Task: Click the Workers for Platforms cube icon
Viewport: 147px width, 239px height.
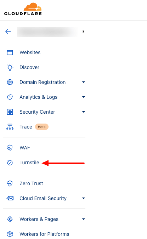Action: 10,234
